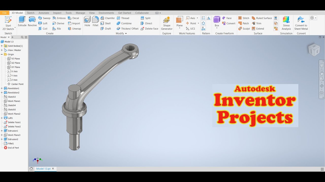Expand the Revolution1 feature
Viewport: 325px width, 182px height.
pos(2,88)
